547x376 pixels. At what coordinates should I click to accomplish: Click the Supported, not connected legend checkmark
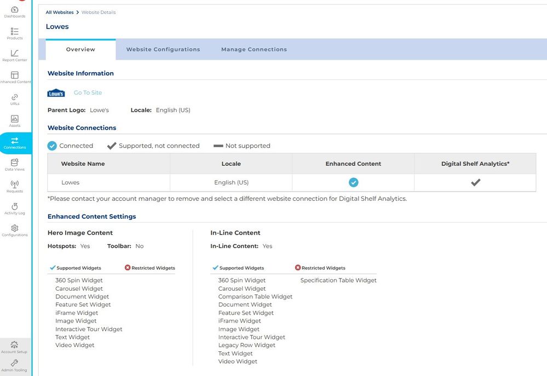point(112,146)
